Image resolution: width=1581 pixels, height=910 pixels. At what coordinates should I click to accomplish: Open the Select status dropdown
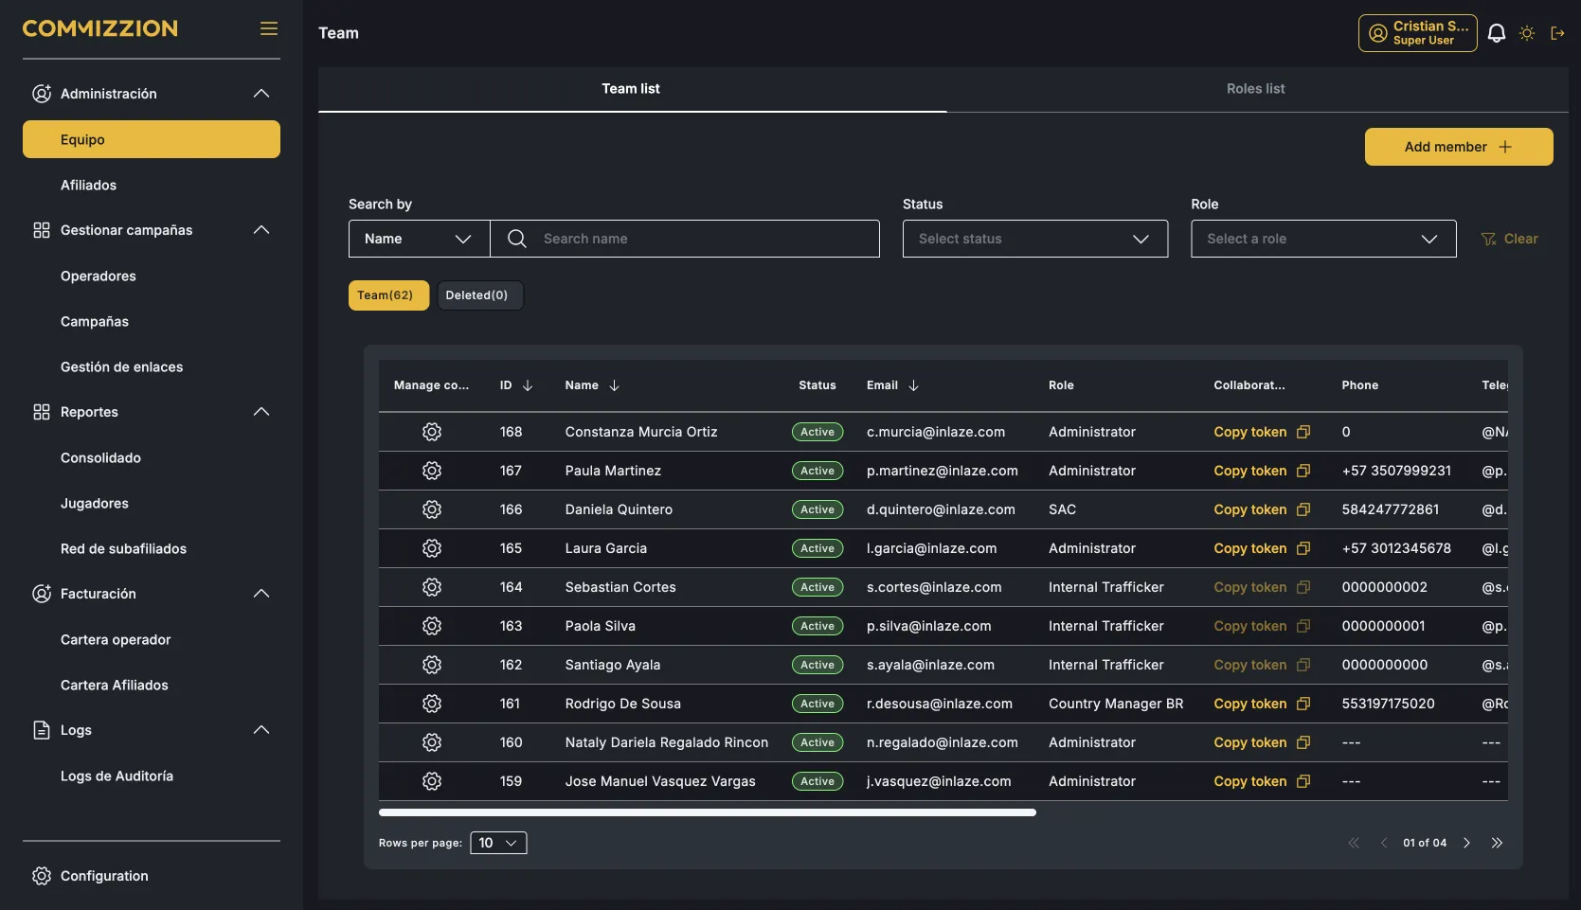[x=1035, y=239]
